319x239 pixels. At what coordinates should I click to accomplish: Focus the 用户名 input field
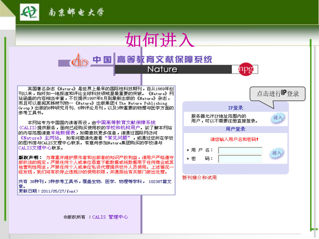click(x=240, y=150)
